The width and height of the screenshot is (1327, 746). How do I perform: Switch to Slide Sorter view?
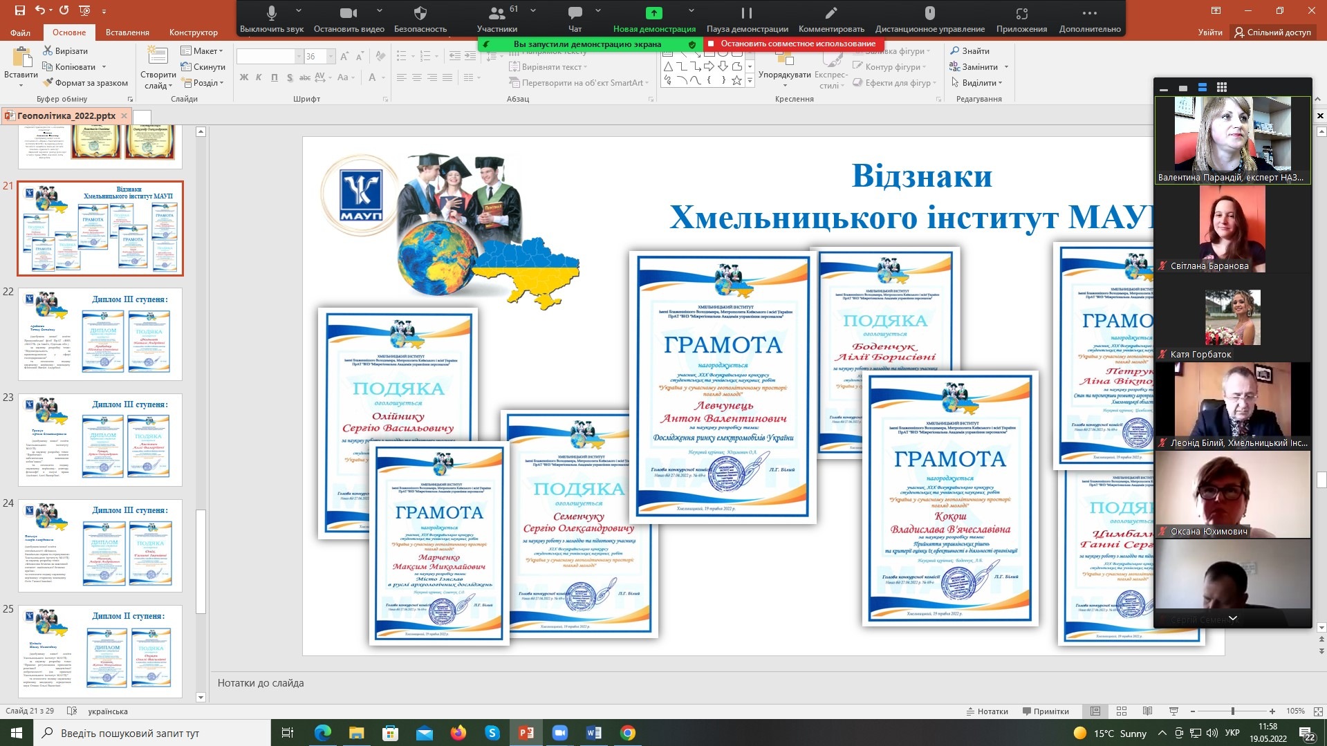tap(1122, 711)
